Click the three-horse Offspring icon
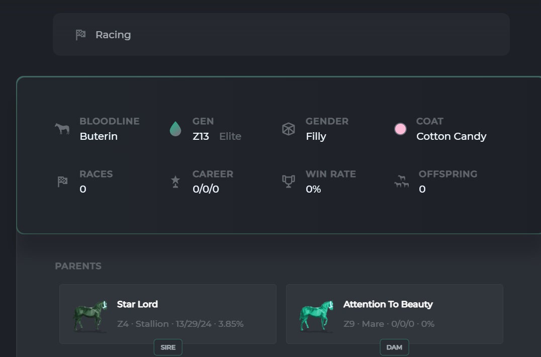This screenshot has height=357, width=541. 401,182
